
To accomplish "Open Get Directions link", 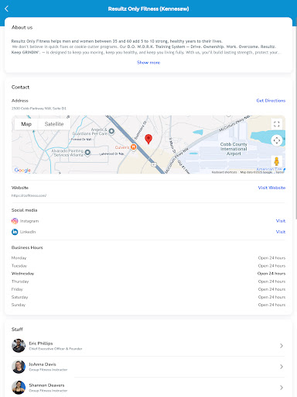I will pyautogui.click(x=271, y=101).
